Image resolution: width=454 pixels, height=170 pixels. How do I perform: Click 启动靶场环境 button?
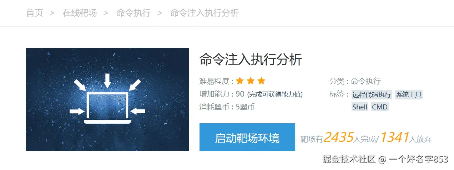[x=247, y=137]
